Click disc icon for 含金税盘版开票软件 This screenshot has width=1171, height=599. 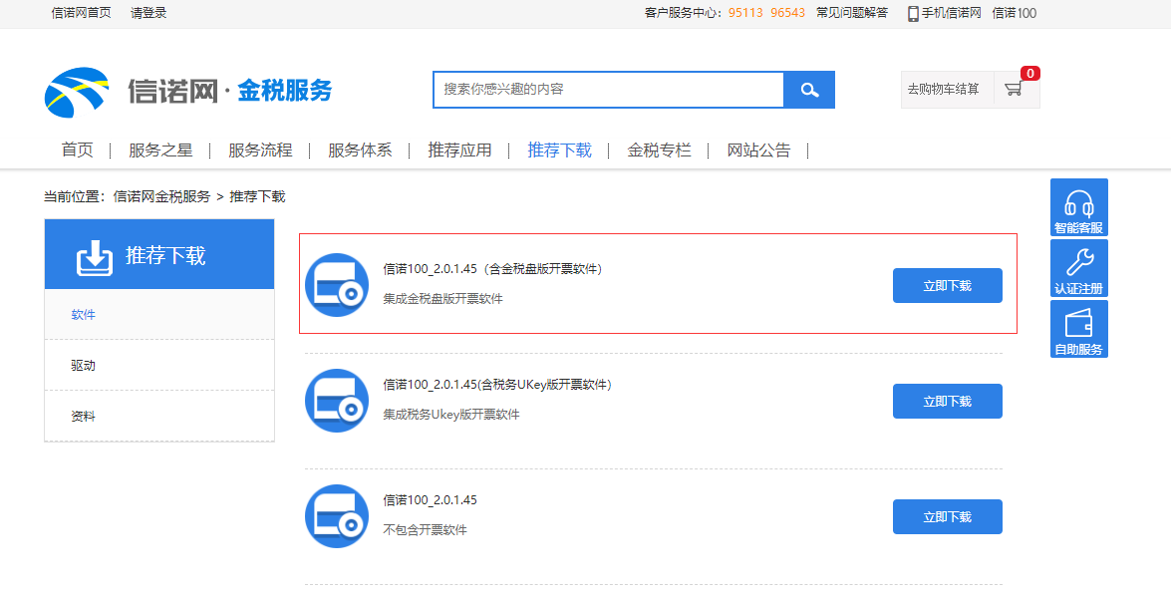(x=337, y=285)
